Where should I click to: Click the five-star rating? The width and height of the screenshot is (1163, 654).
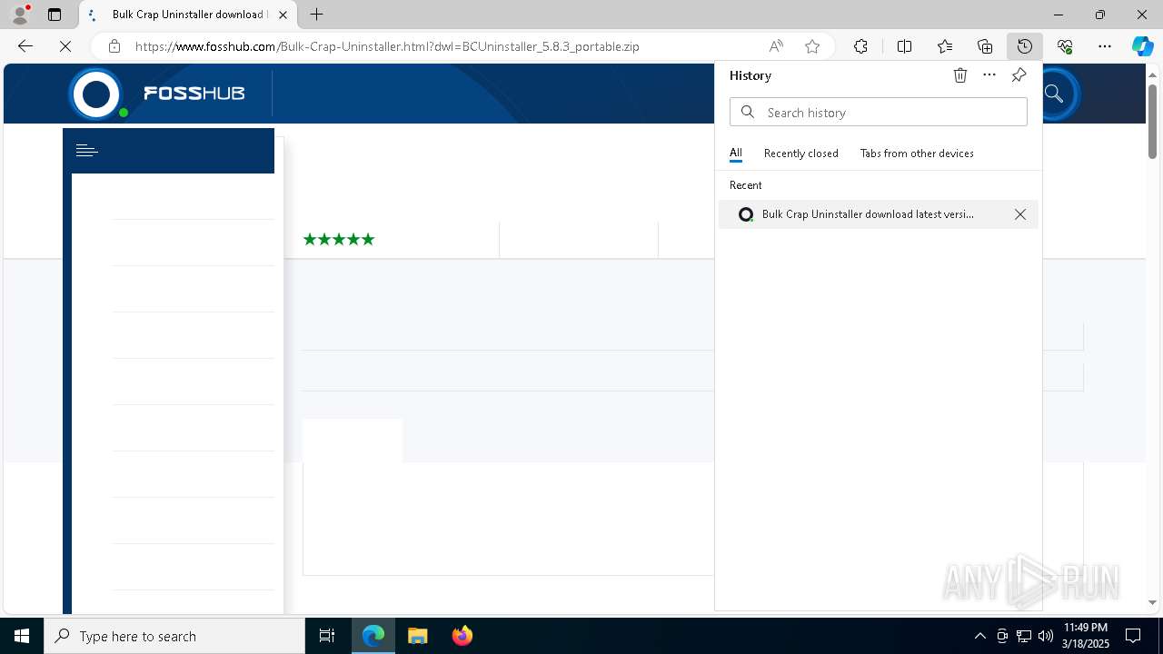coord(339,240)
